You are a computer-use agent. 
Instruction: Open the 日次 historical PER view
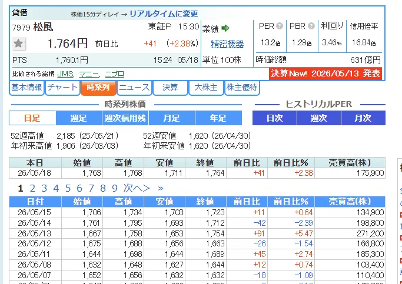click(x=275, y=118)
